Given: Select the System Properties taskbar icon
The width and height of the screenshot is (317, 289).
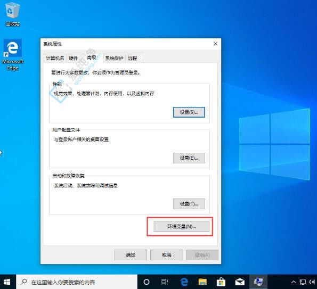Looking at the screenshot, I should pyautogui.click(x=258, y=282).
